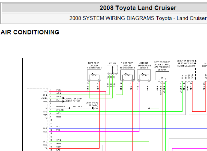
Task: Click the '(CENTER OF DASH)' location note
Action: tap(187, 61)
